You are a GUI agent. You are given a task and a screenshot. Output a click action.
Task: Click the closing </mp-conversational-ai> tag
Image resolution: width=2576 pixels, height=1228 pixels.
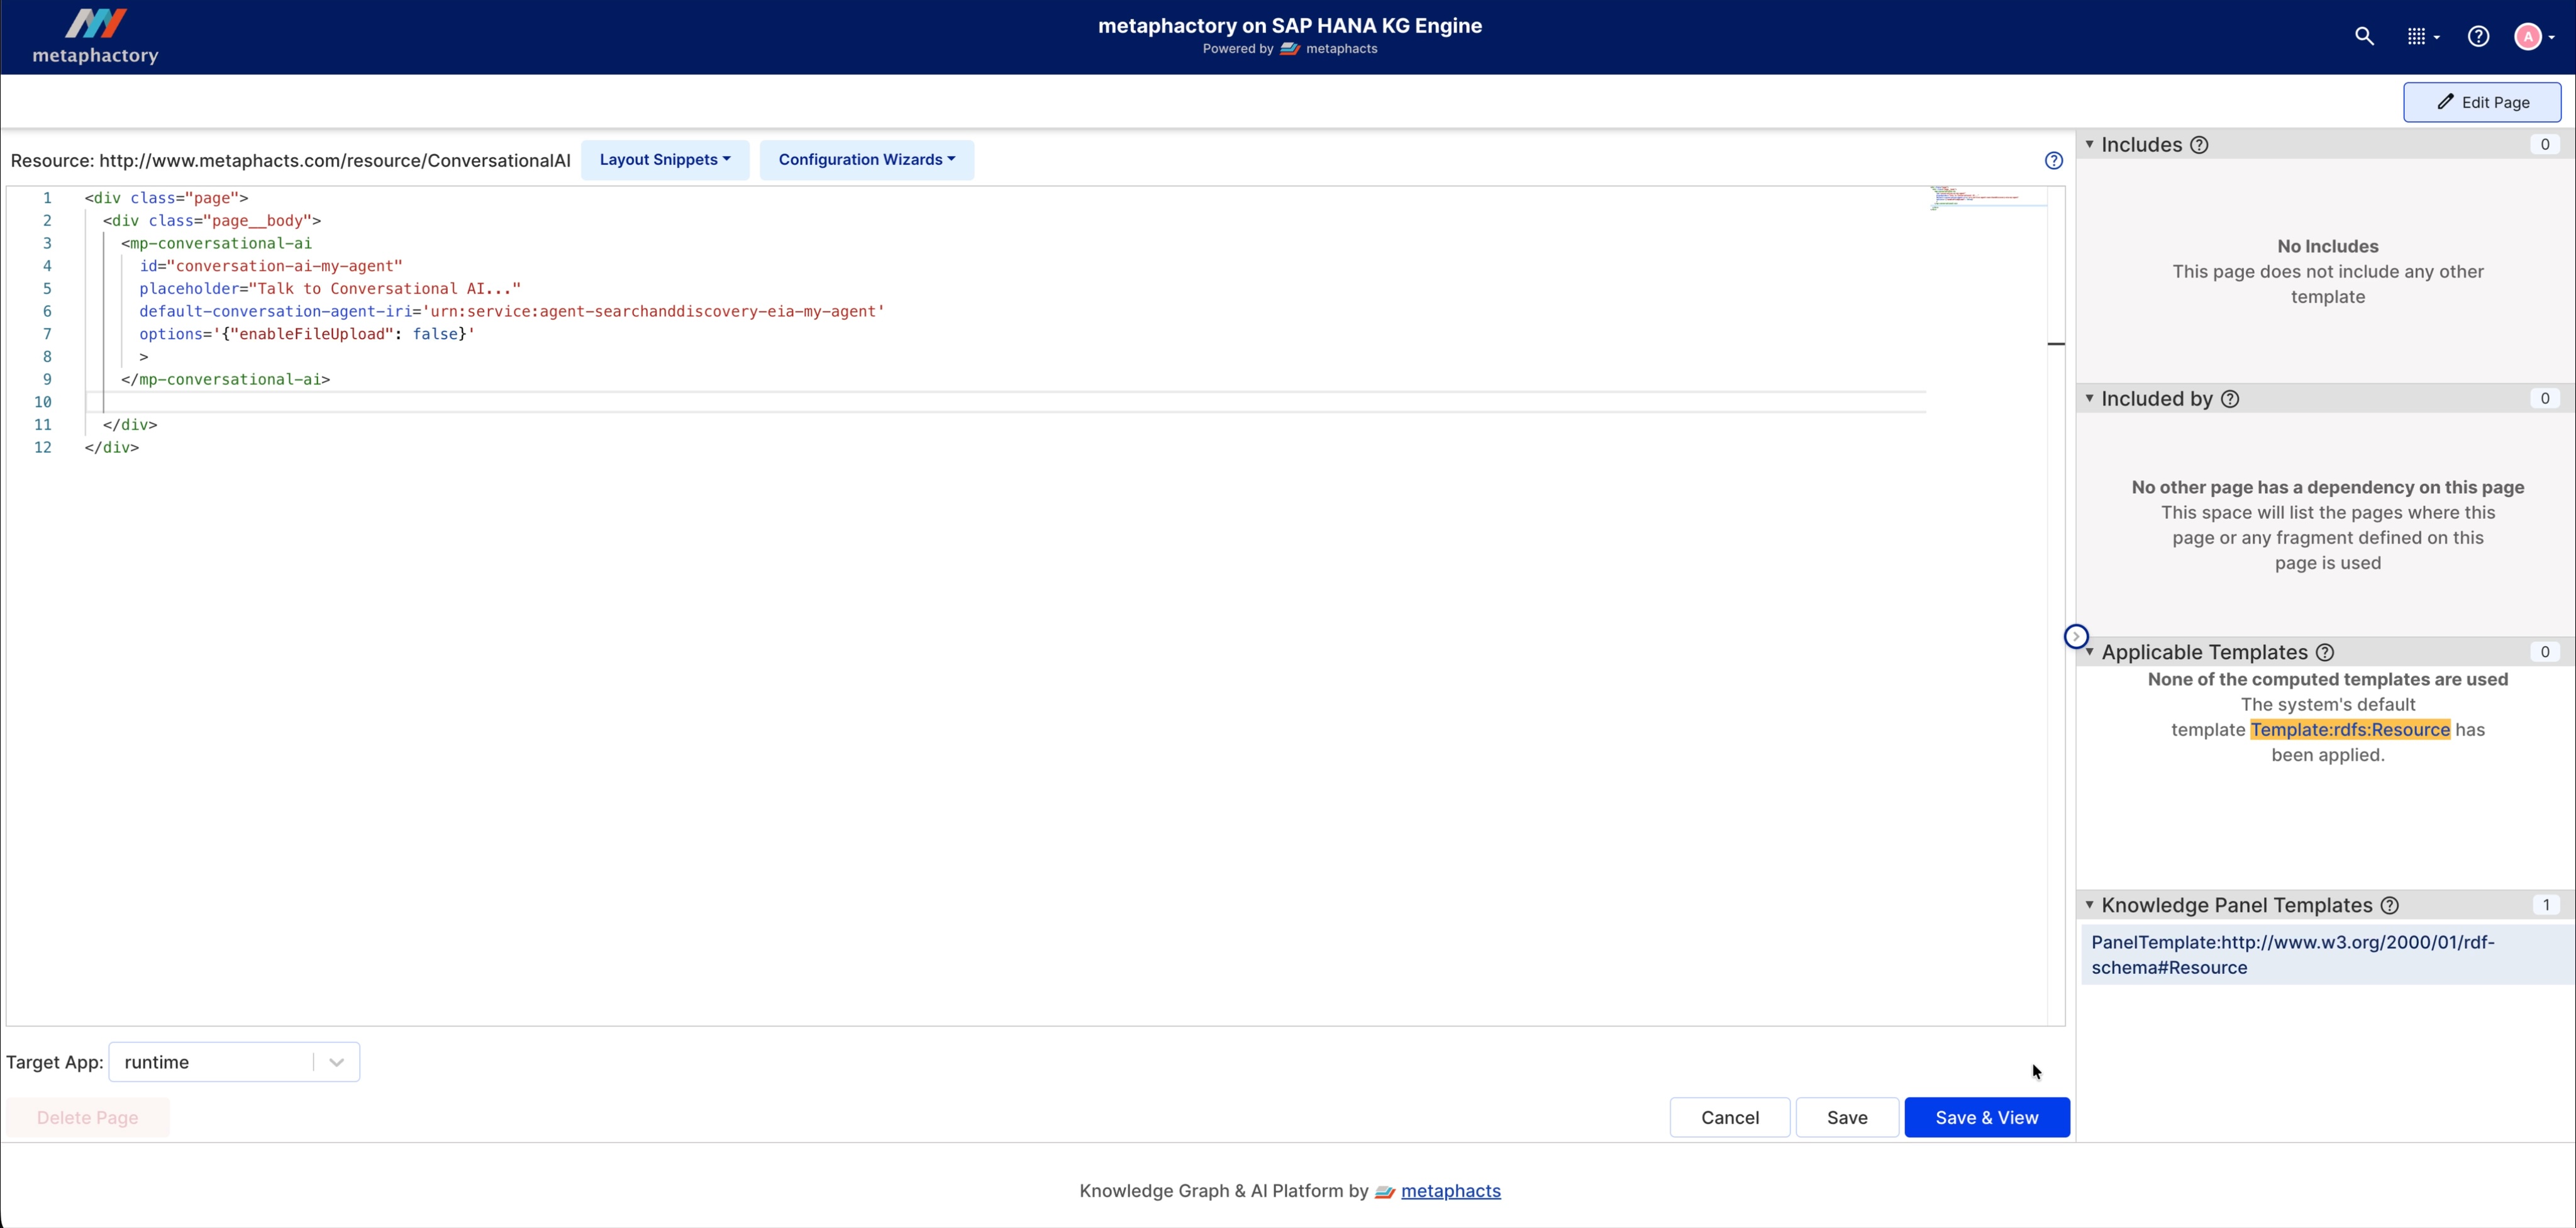(x=225, y=380)
